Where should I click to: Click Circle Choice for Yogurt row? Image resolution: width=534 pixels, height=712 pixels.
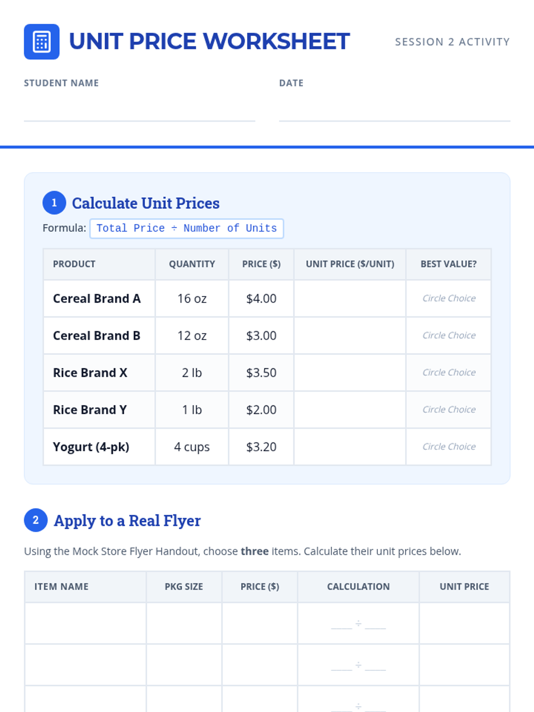[x=449, y=446]
